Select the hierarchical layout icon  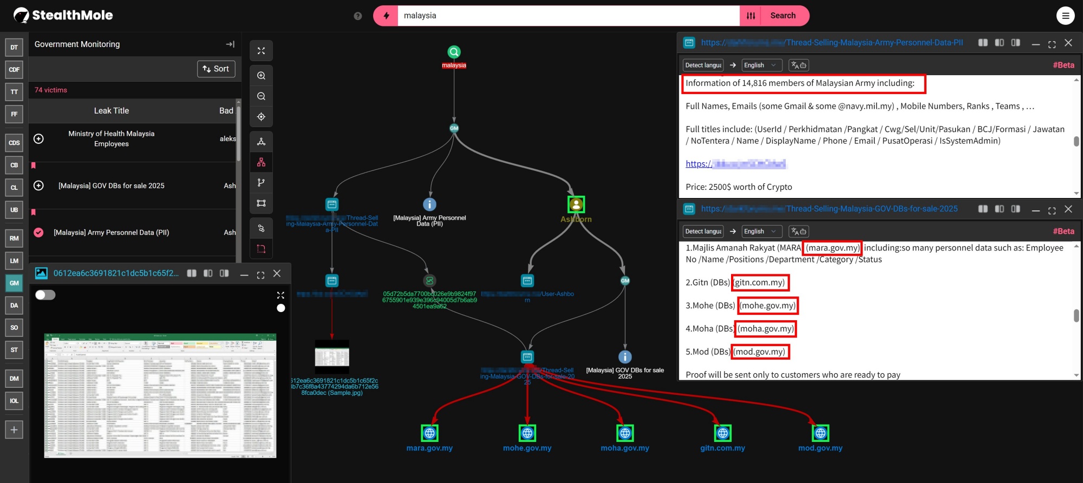(x=261, y=162)
